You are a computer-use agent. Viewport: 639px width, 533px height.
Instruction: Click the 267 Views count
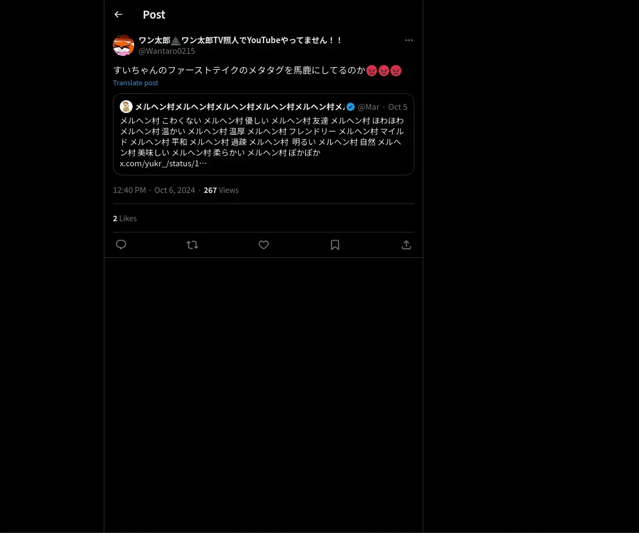pos(221,190)
